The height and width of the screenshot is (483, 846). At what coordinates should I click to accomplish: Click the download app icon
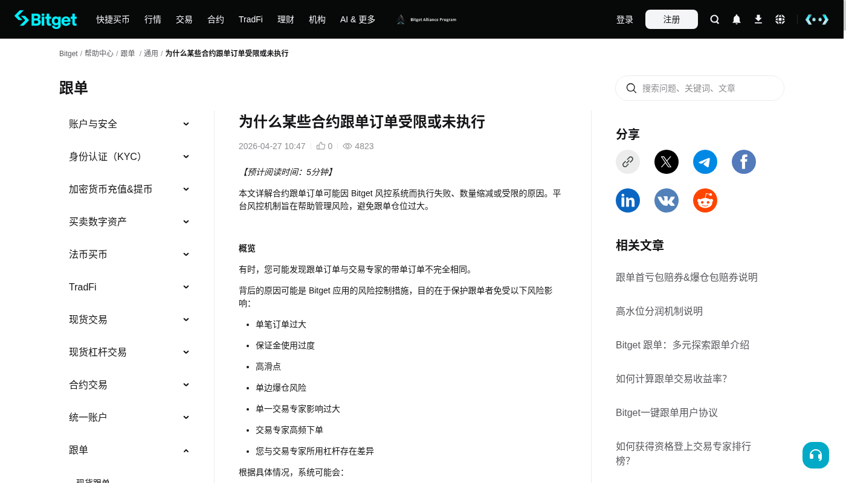coord(758,19)
